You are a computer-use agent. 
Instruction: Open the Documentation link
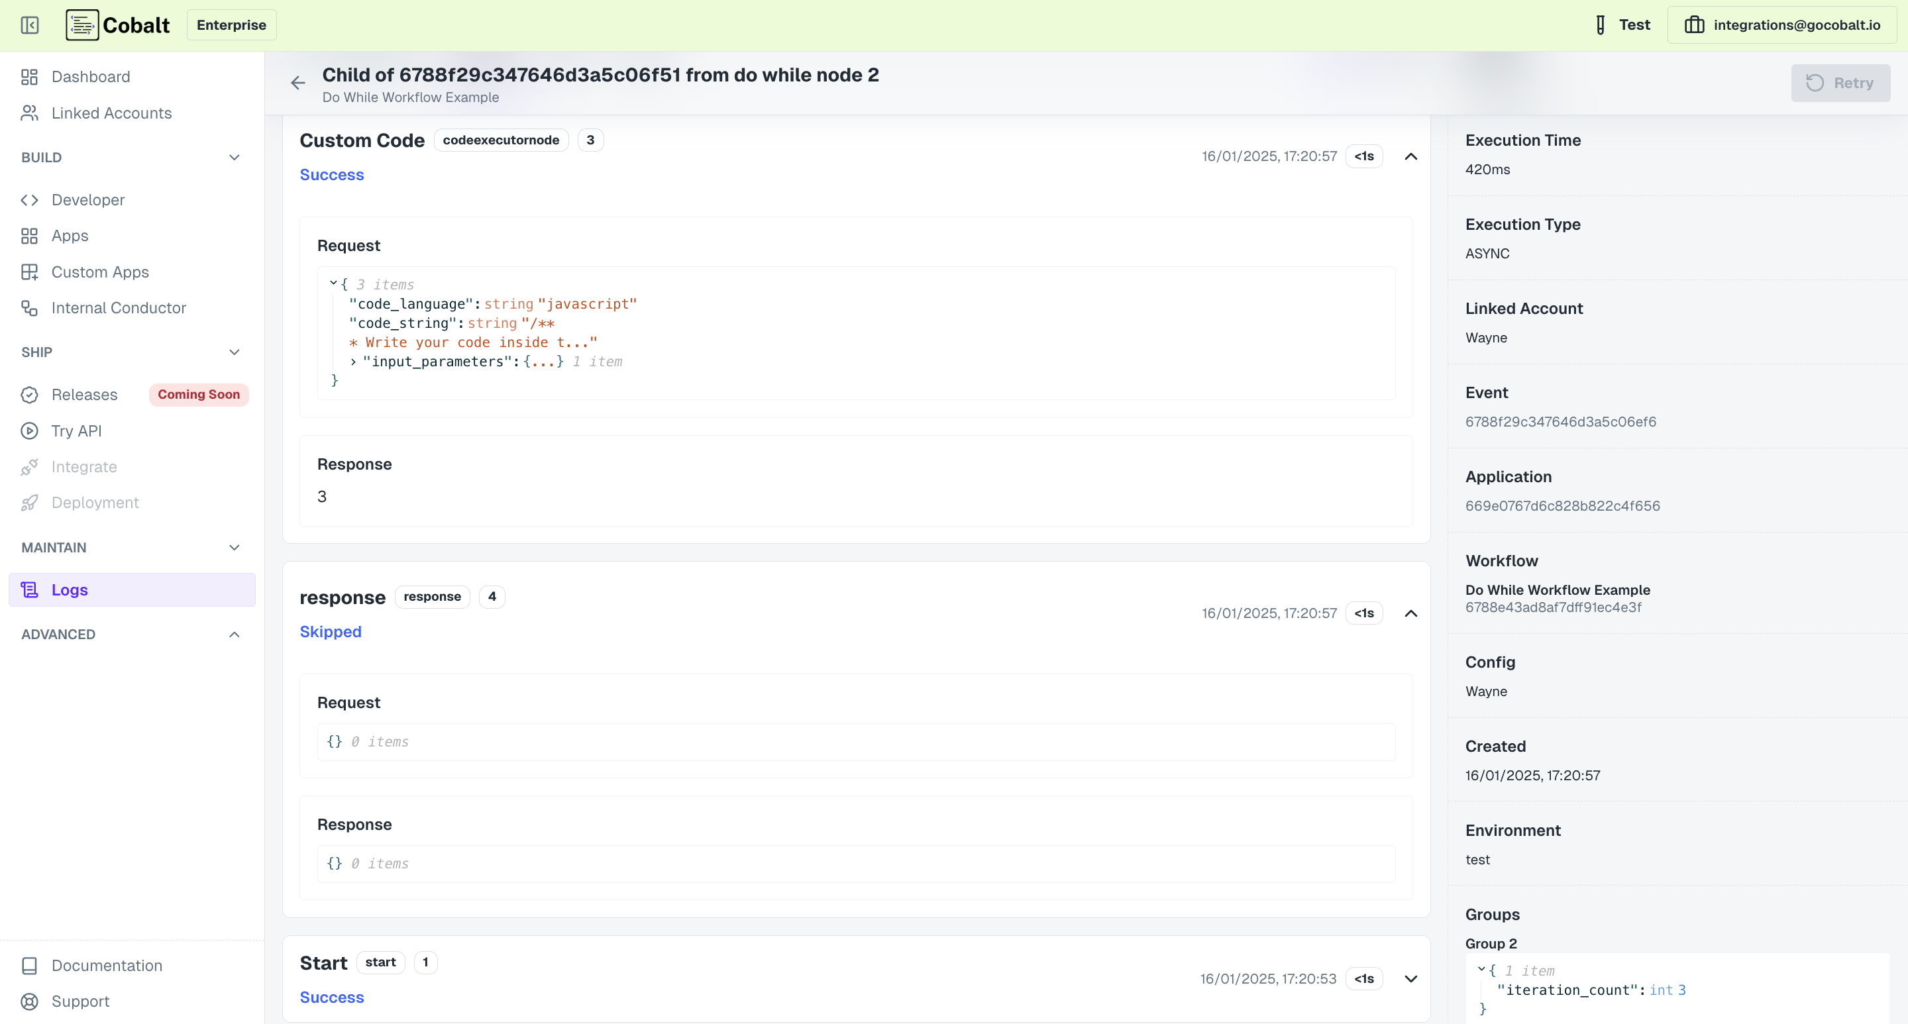107,965
